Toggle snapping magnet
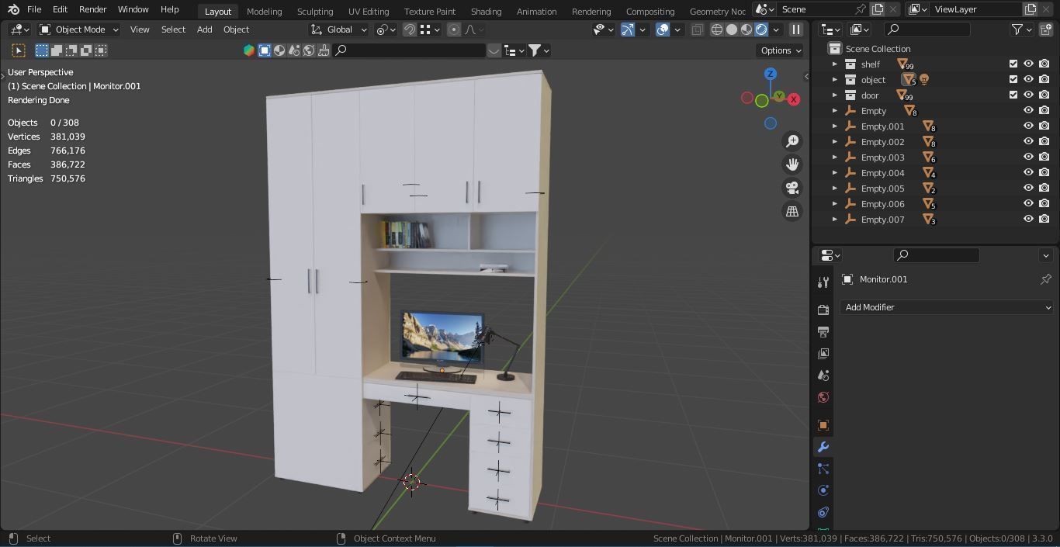Image resolution: width=1060 pixels, height=547 pixels. pyautogui.click(x=409, y=29)
